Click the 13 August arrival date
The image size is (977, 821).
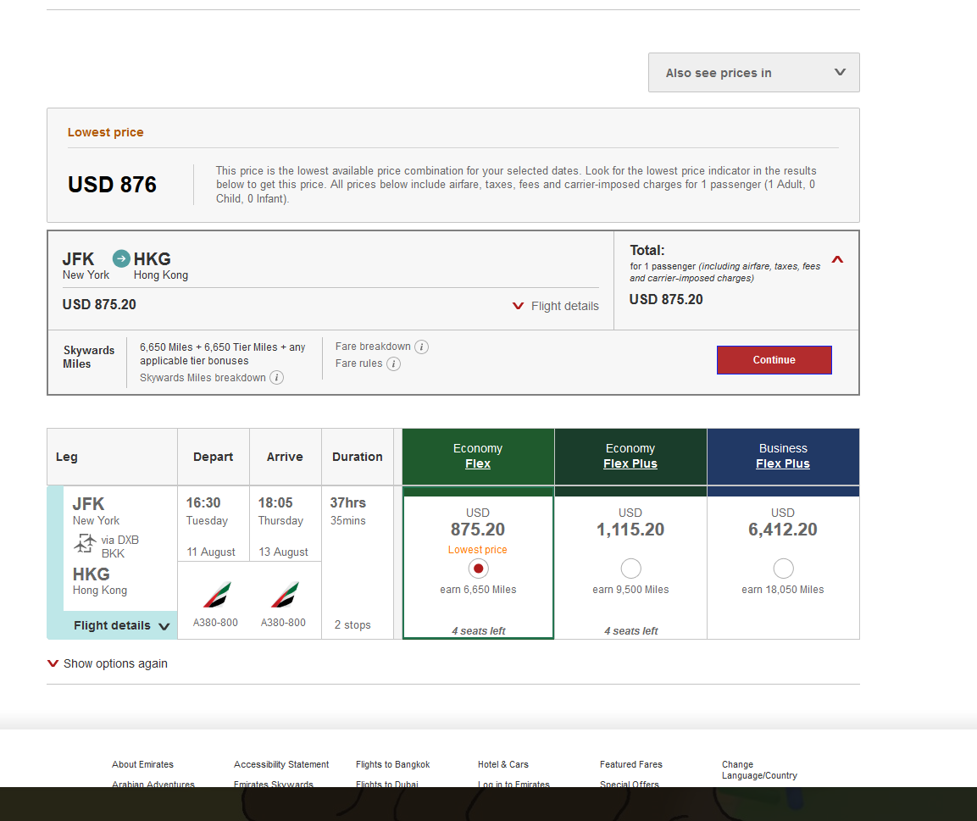(x=284, y=552)
